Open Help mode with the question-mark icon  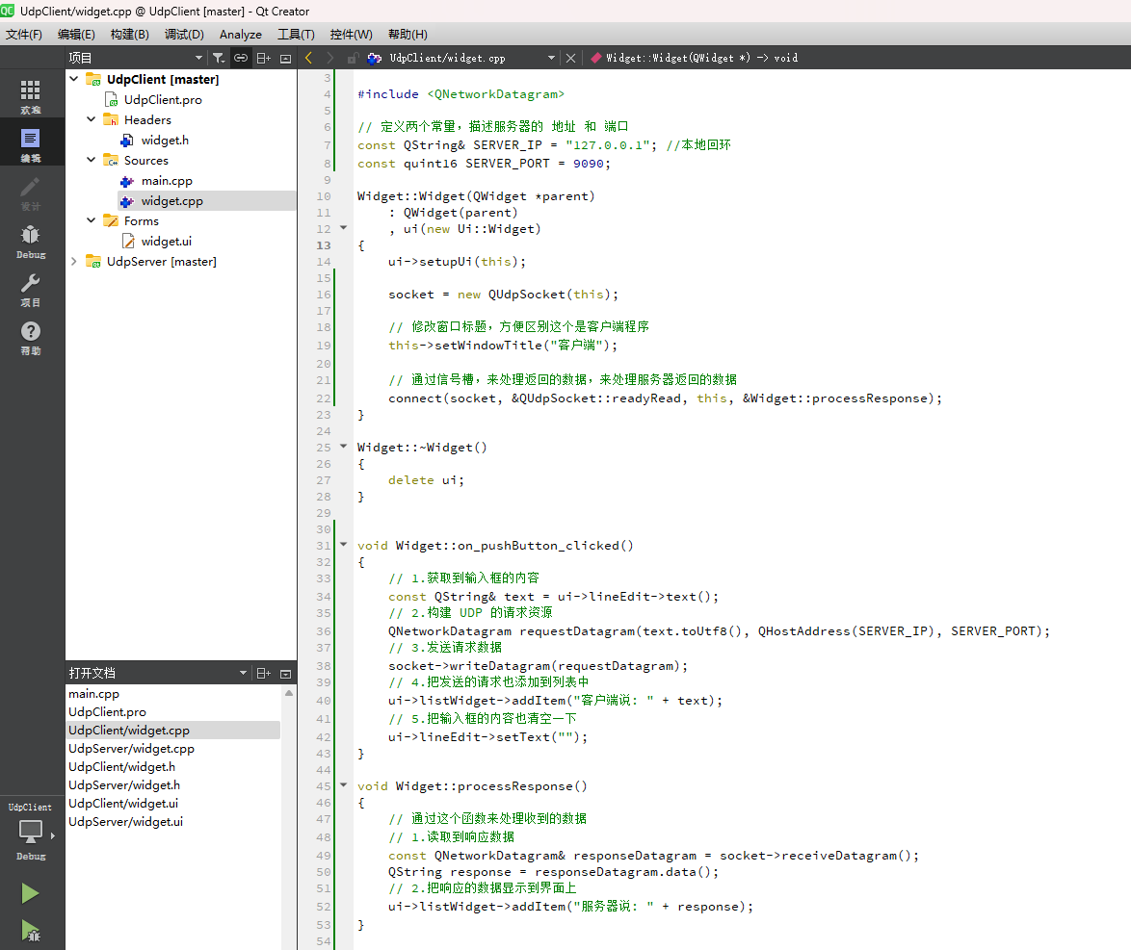(30, 337)
